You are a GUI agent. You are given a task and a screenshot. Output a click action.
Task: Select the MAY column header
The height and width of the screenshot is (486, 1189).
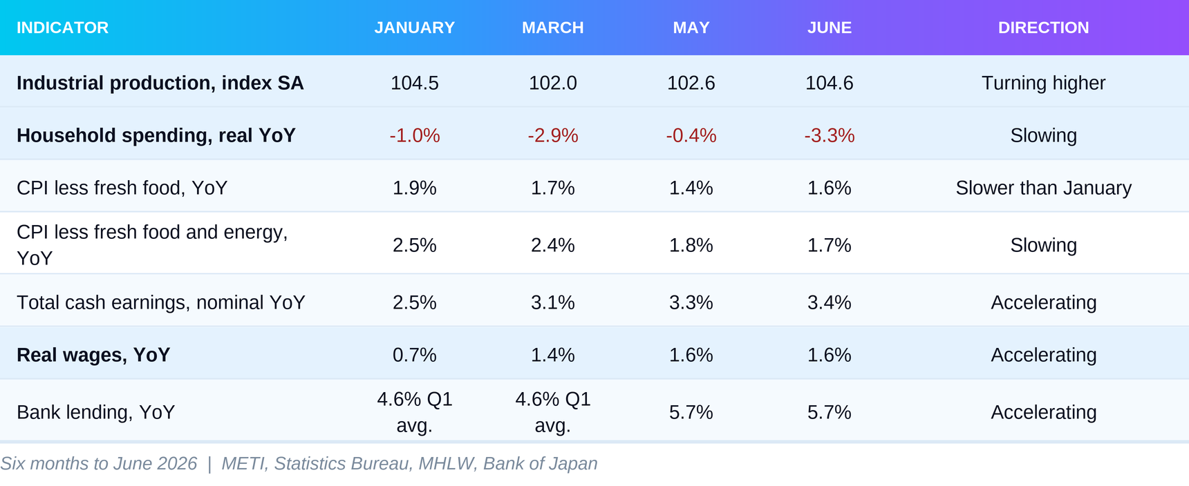[x=691, y=28]
